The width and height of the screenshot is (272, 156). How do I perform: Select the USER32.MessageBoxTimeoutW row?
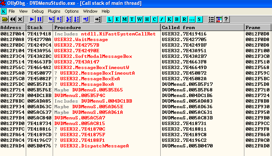pyautogui.click(x=92, y=68)
